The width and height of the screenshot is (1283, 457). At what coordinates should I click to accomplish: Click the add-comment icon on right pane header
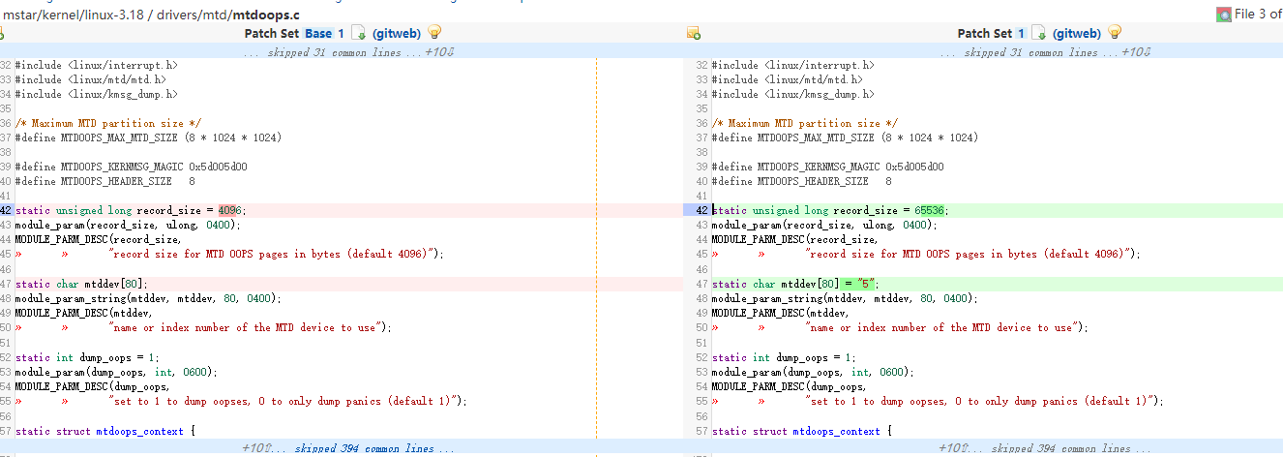[x=693, y=33]
